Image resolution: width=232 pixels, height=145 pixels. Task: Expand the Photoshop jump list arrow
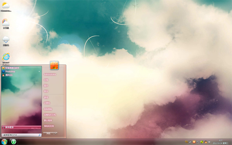39,72
